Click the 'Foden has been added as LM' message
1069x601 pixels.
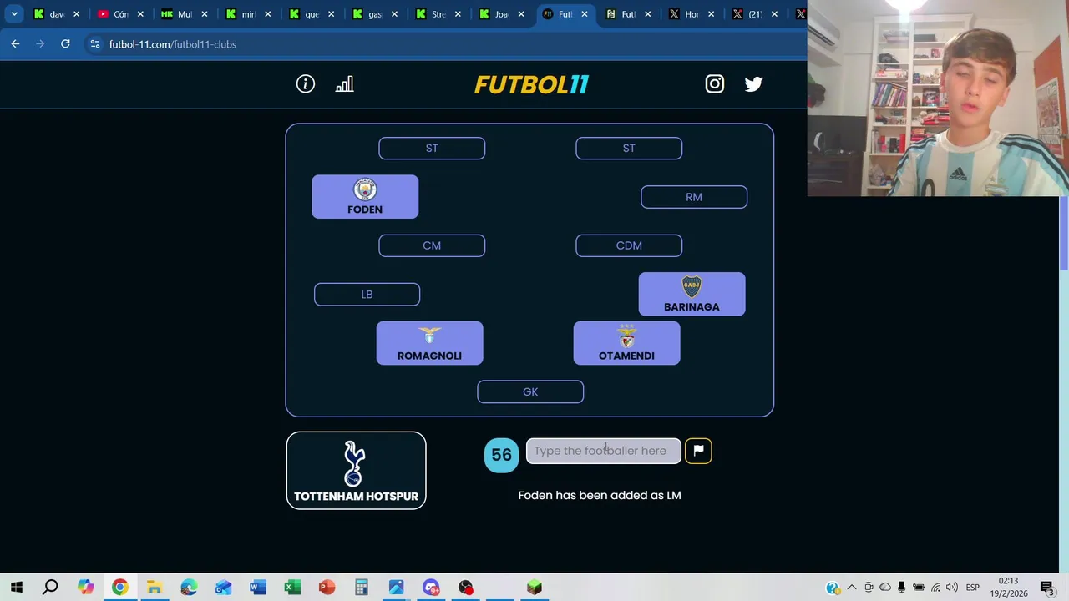600,495
